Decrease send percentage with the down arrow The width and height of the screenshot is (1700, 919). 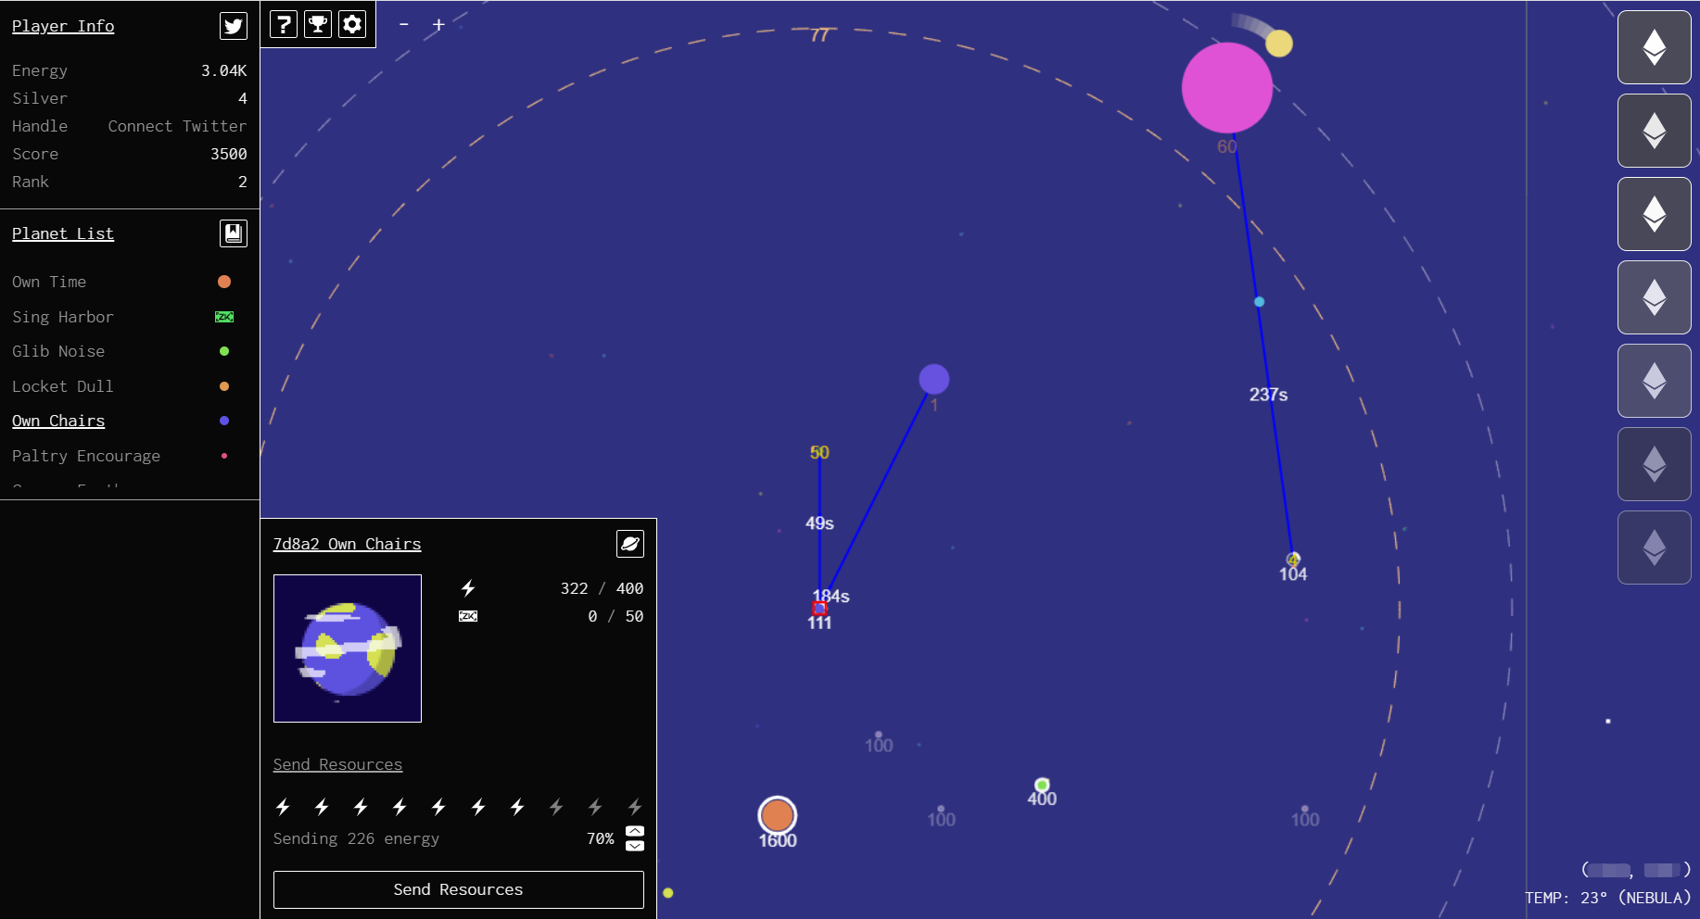[635, 845]
